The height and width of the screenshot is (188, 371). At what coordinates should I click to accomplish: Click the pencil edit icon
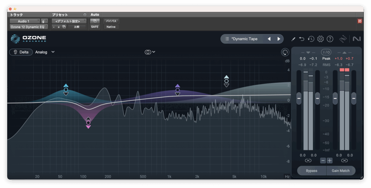click(x=293, y=39)
